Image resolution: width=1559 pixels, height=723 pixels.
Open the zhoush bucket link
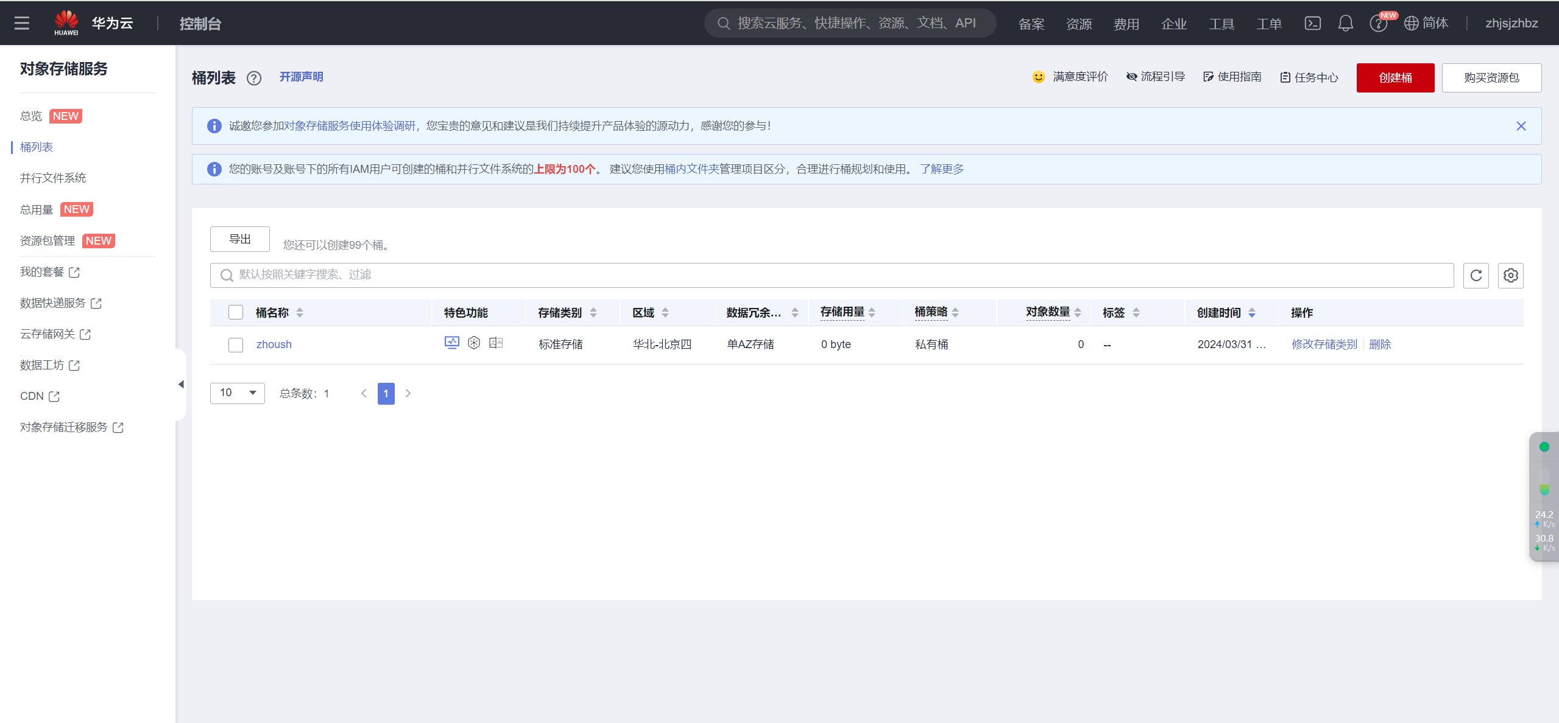[x=274, y=344]
